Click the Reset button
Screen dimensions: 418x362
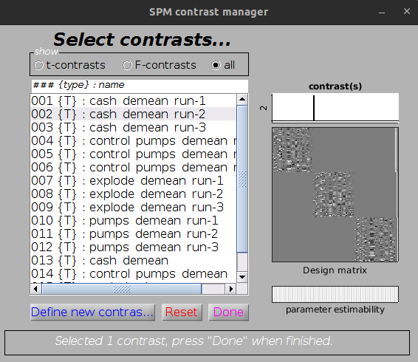tap(182, 312)
